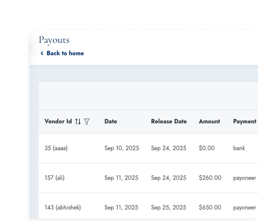This screenshot has width=258, height=221.
Task: Click the Vendor Id column header
Action: (x=58, y=121)
